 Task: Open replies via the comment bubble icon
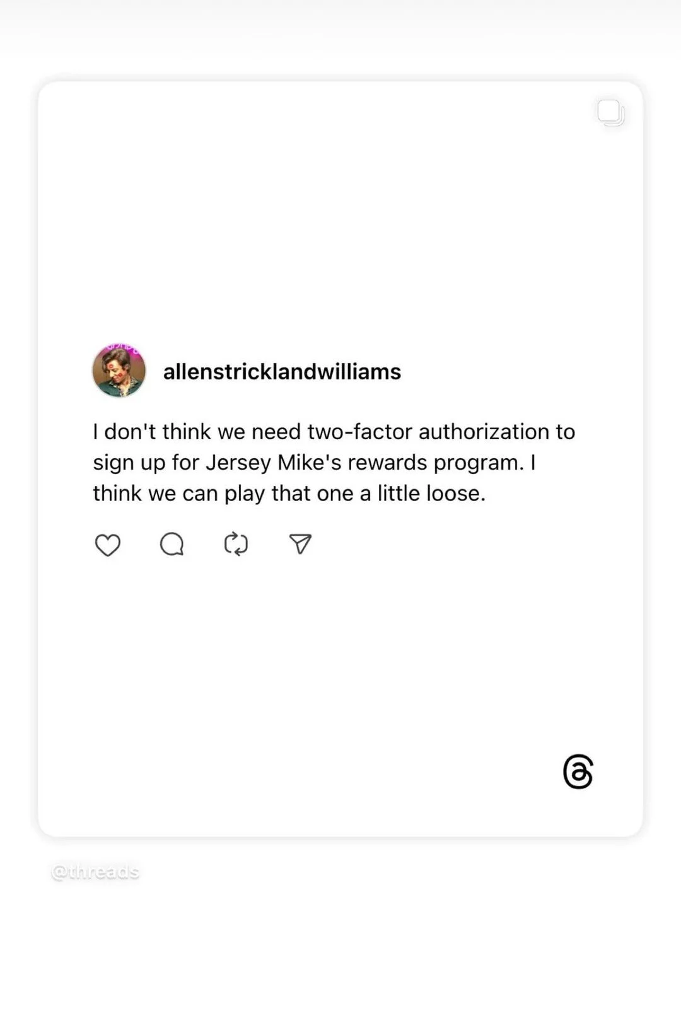pyautogui.click(x=172, y=544)
